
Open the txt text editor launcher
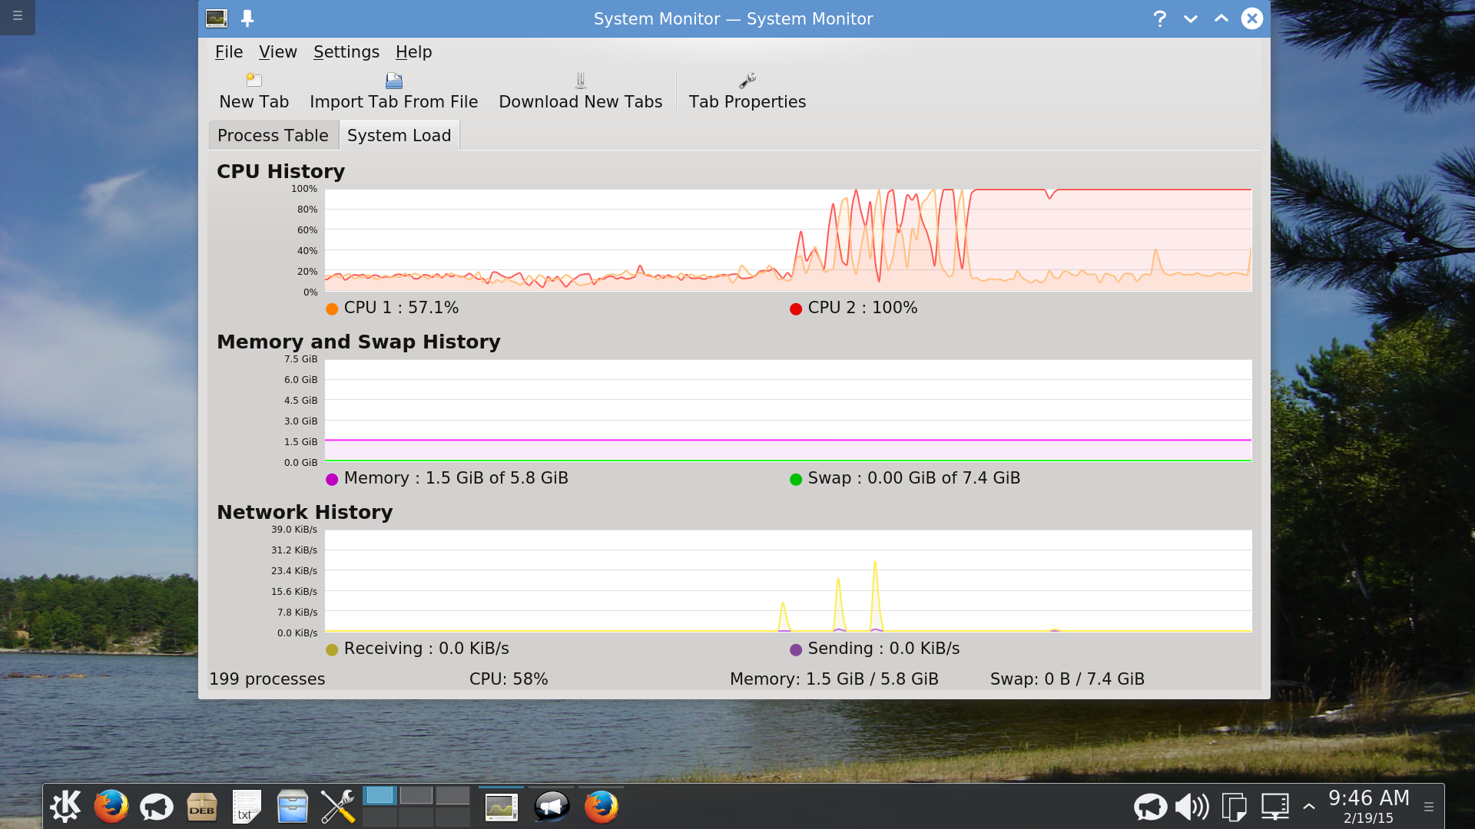click(247, 806)
